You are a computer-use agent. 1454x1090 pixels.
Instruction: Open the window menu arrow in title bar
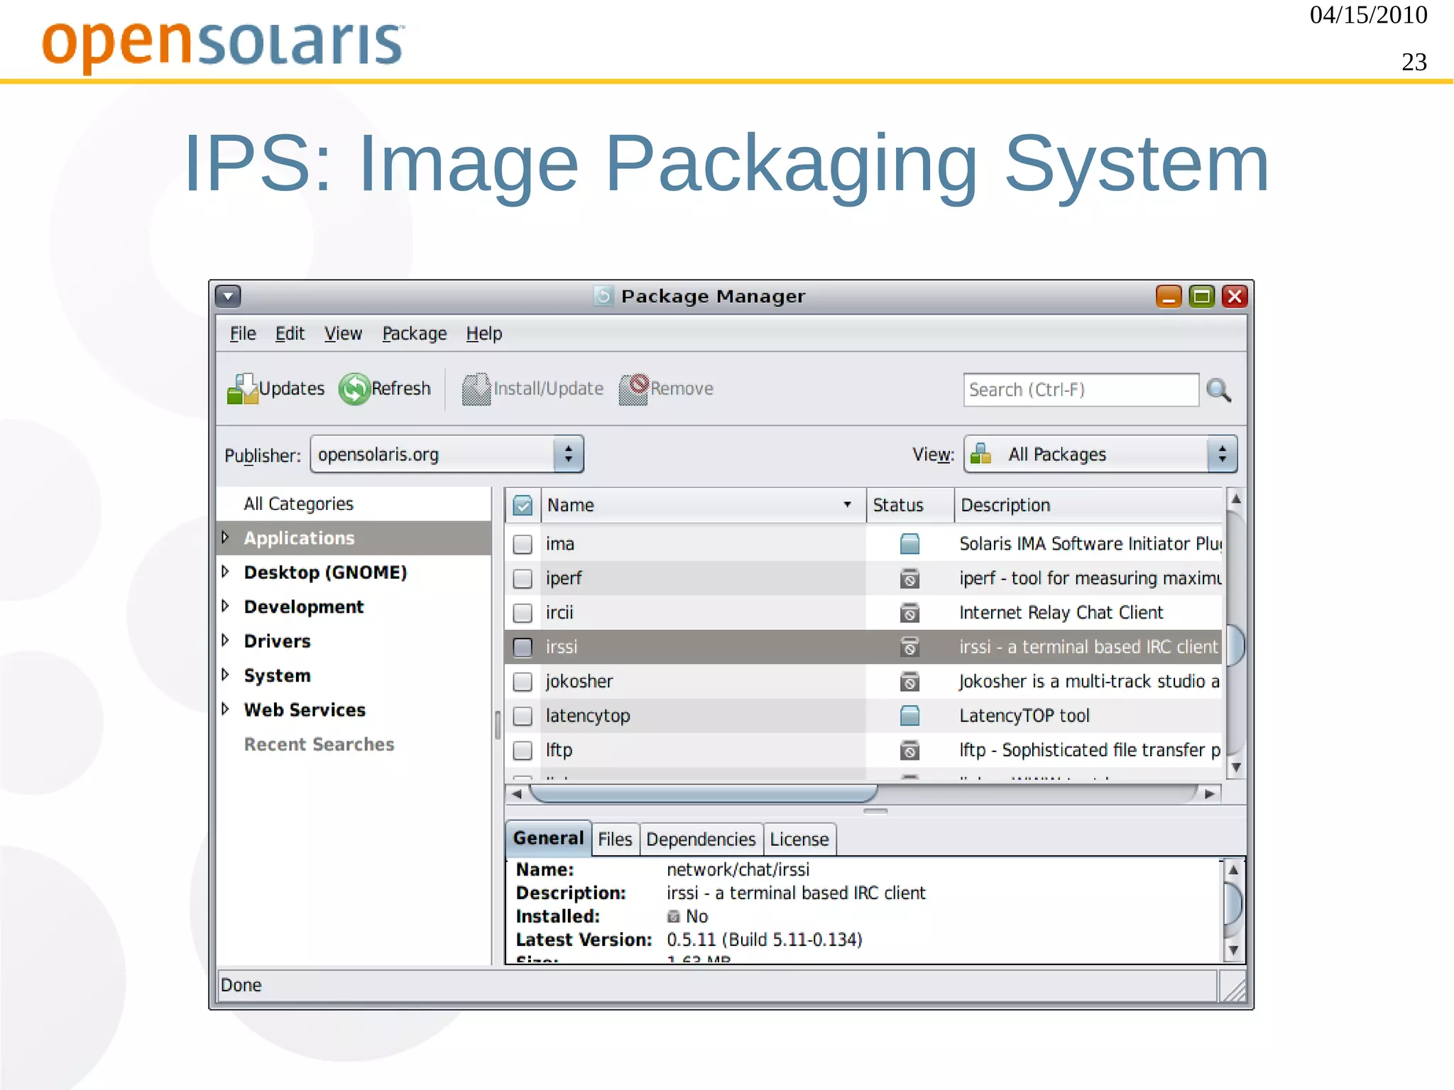tap(229, 296)
